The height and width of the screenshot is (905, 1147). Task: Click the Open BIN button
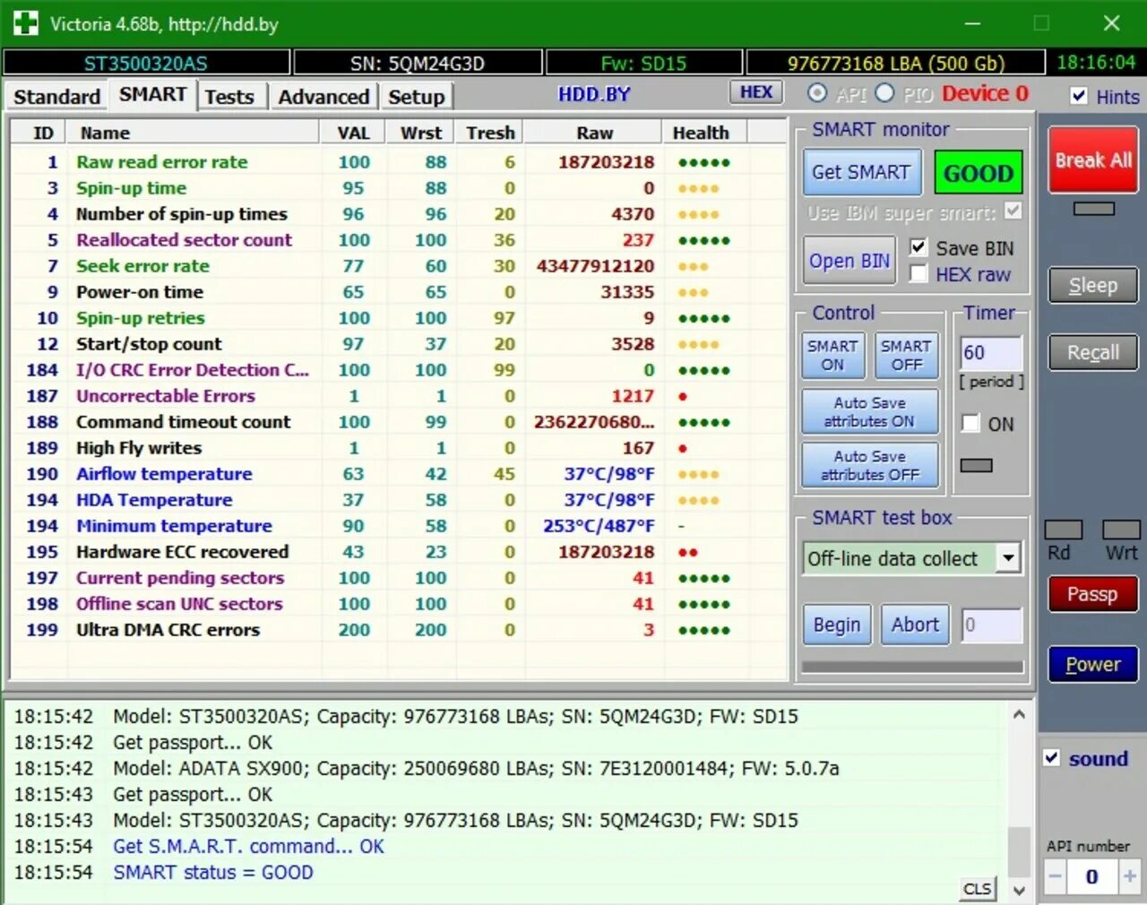click(x=849, y=260)
